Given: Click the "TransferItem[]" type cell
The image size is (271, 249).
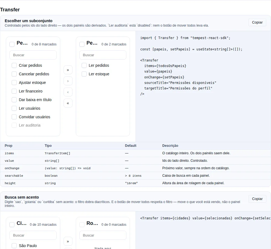Looking at the screenshot, I should (57, 153).
